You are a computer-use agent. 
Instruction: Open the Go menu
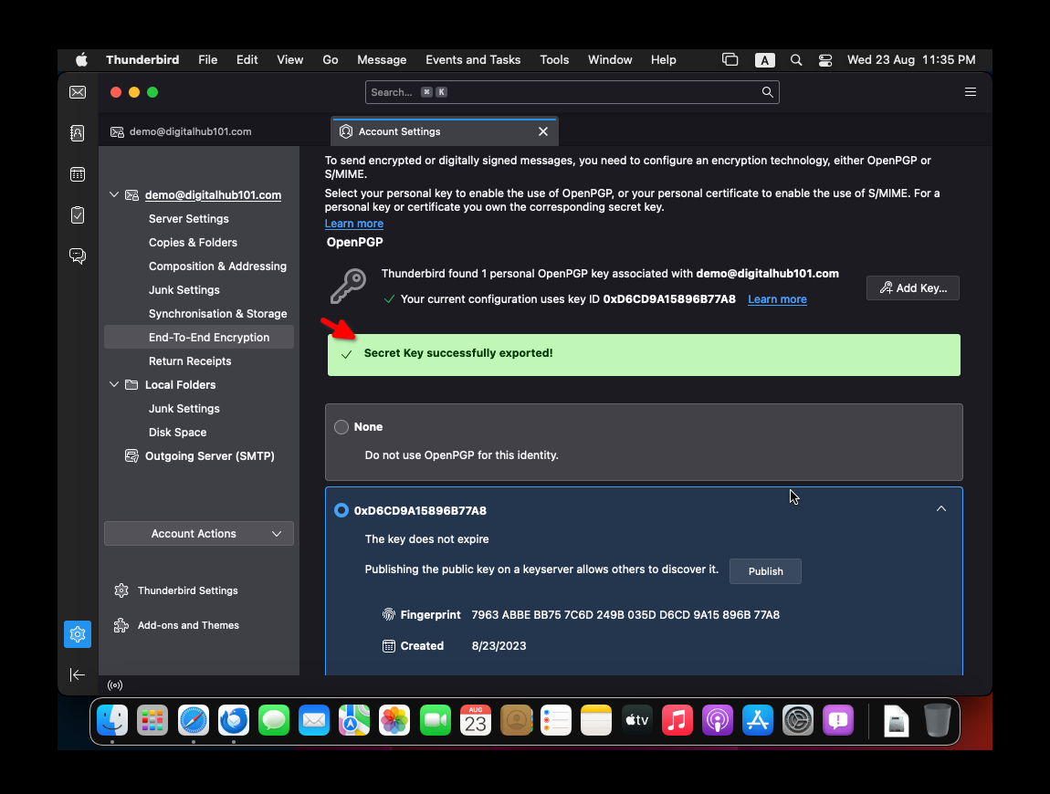(x=331, y=60)
